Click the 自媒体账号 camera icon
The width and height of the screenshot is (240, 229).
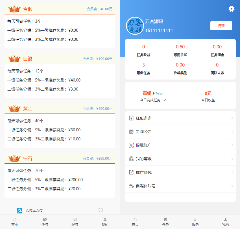[131, 186]
